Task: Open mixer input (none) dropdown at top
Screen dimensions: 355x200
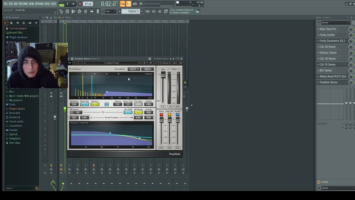Action: 336,23
